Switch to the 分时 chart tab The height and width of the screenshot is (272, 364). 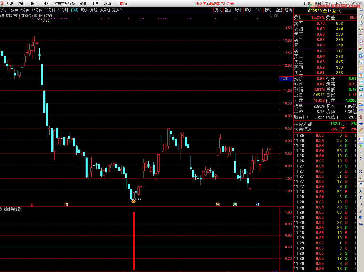tap(3, 10)
